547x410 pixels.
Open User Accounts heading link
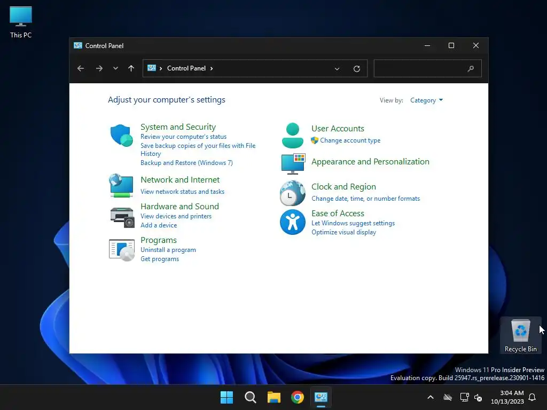coord(338,128)
